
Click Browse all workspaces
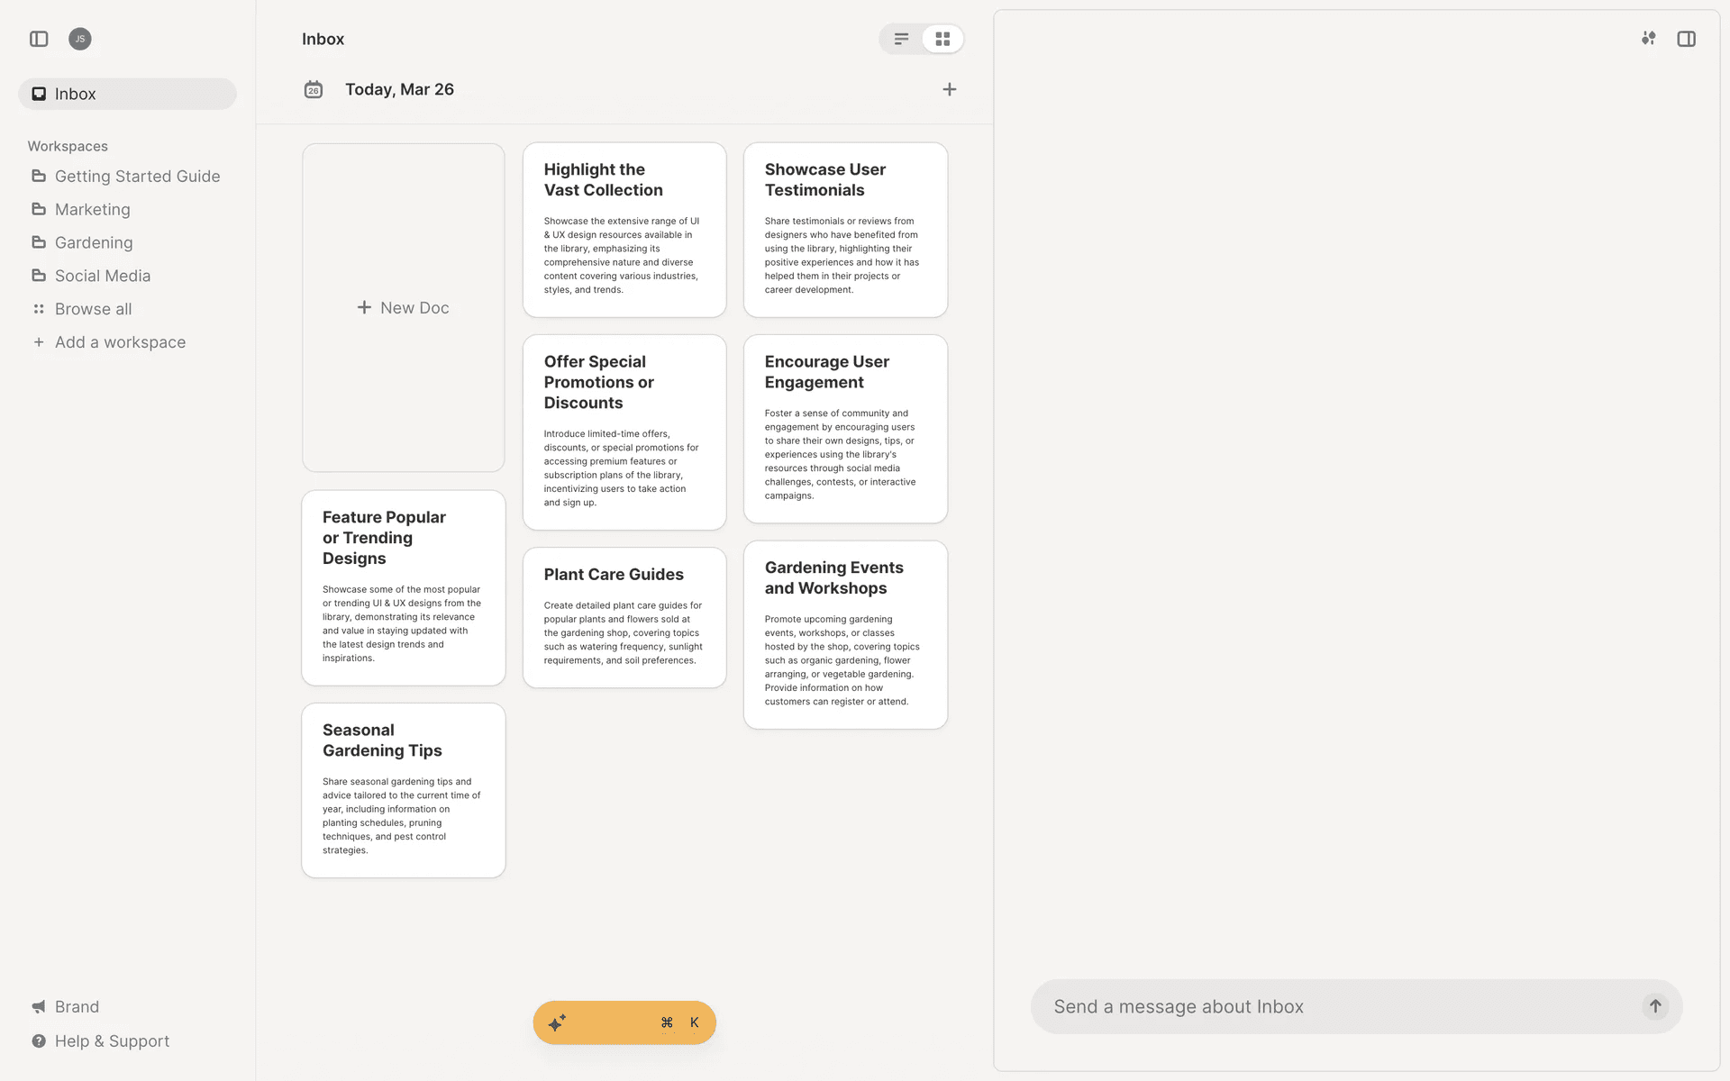coord(93,309)
